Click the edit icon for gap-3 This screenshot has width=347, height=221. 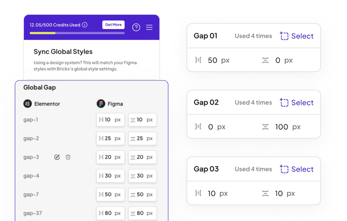[57, 157]
